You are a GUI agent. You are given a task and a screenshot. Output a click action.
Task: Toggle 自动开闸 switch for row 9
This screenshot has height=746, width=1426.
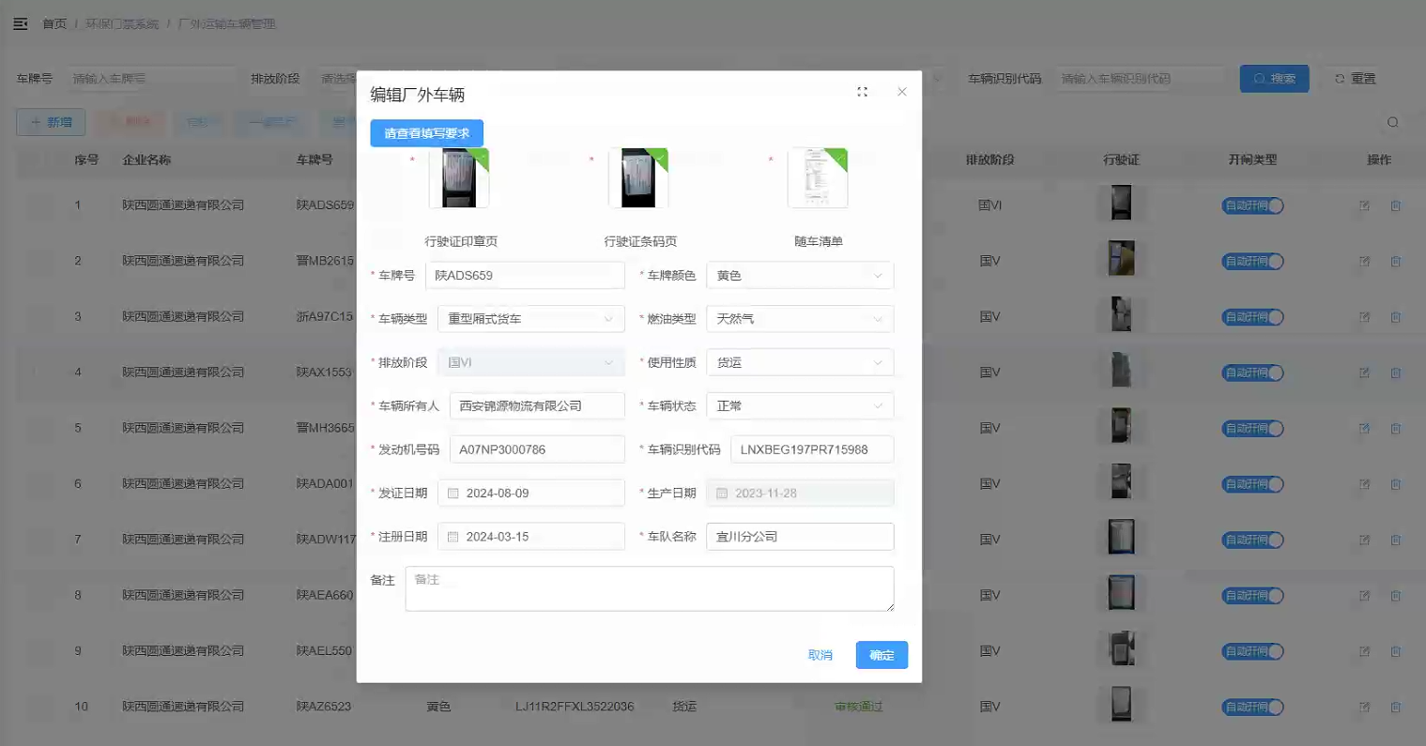pyautogui.click(x=1253, y=651)
